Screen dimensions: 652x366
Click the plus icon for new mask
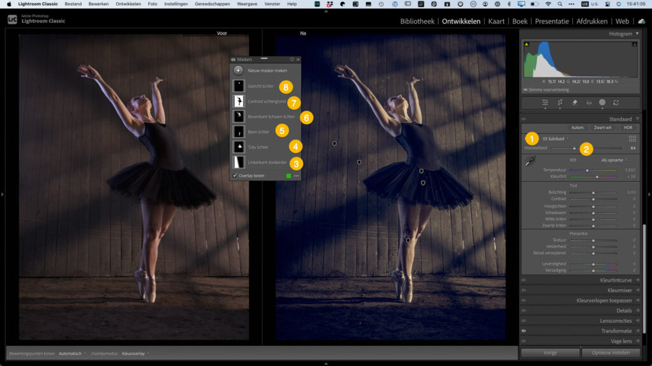[238, 71]
